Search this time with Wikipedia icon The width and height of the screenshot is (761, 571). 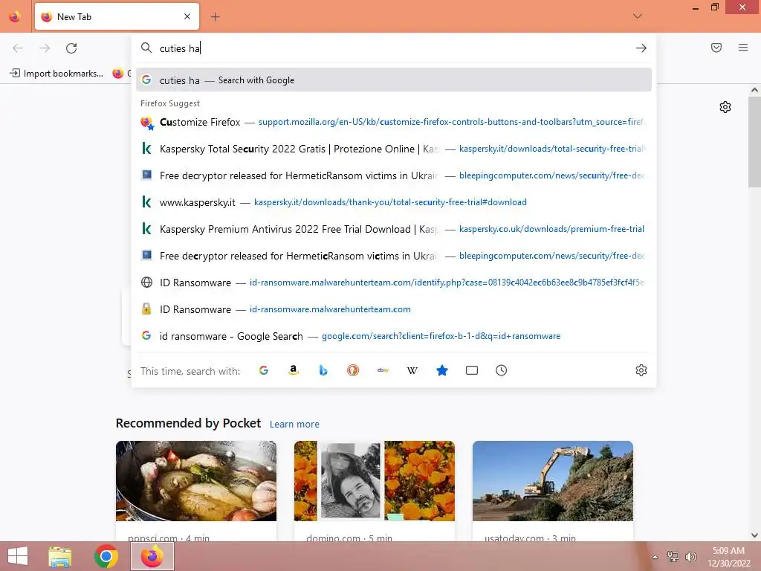pyautogui.click(x=412, y=370)
